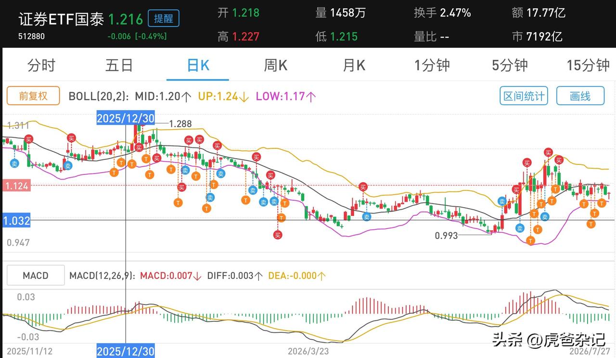Show the 5分钟 chart

point(510,65)
